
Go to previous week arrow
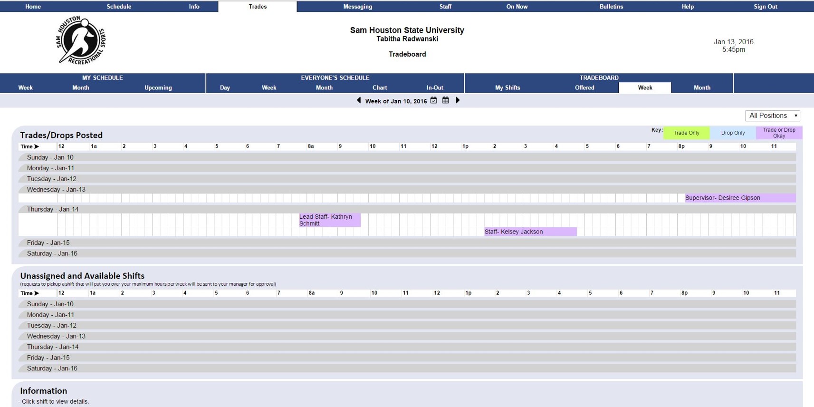click(x=359, y=100)
